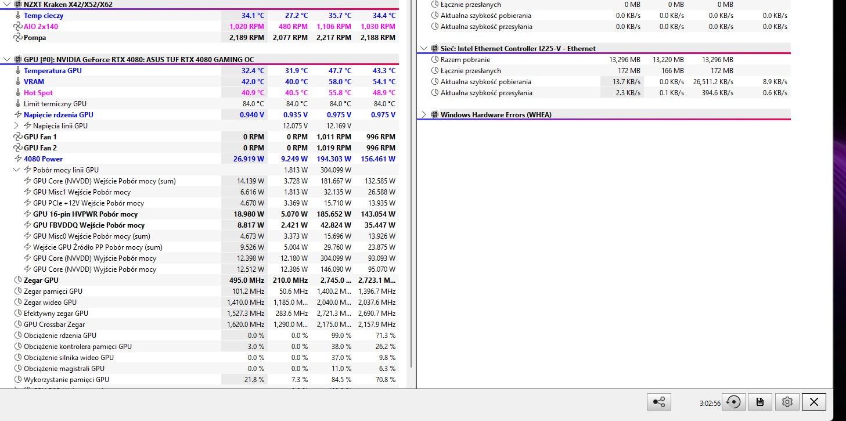This screenshot has height=421, width=846.
Task: Select the GPU Misc1 Wejście Pobór mocy row
Action: (82, 192)
